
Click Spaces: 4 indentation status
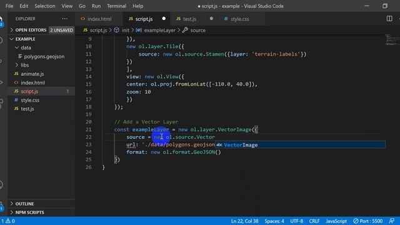pyautogui.click(x=274, y=221)
